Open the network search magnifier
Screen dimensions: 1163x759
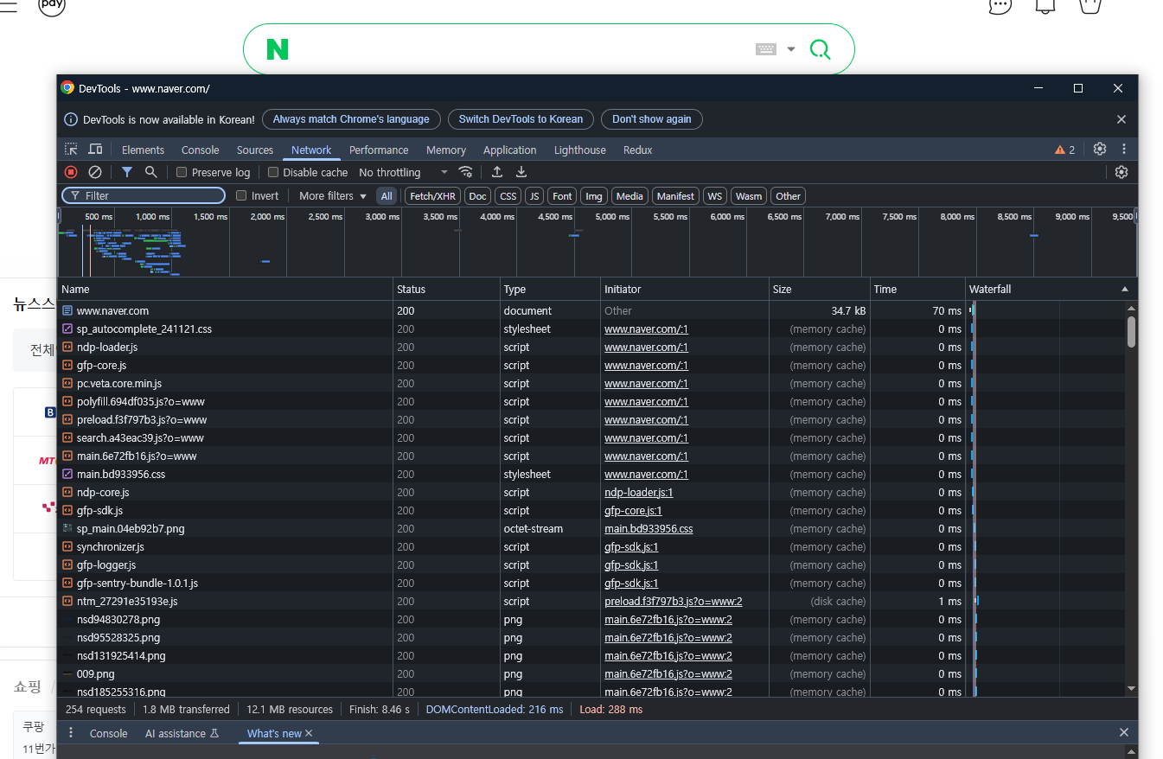(150, 172)
